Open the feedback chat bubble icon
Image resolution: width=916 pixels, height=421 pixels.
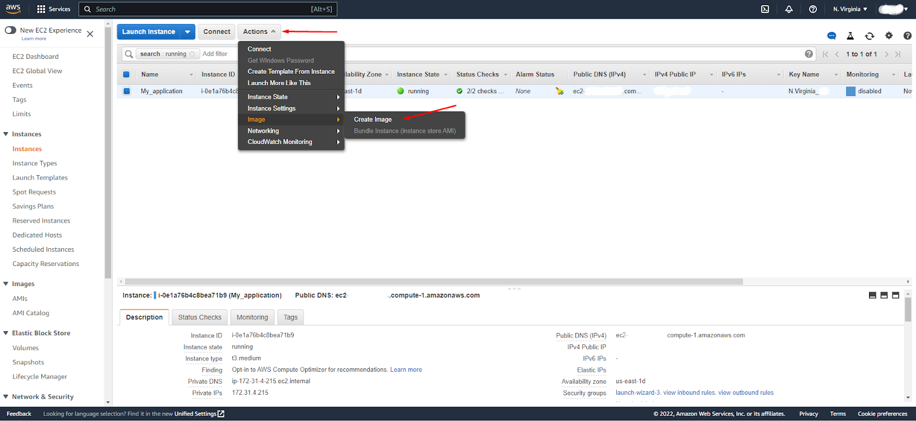pos(832,36)
